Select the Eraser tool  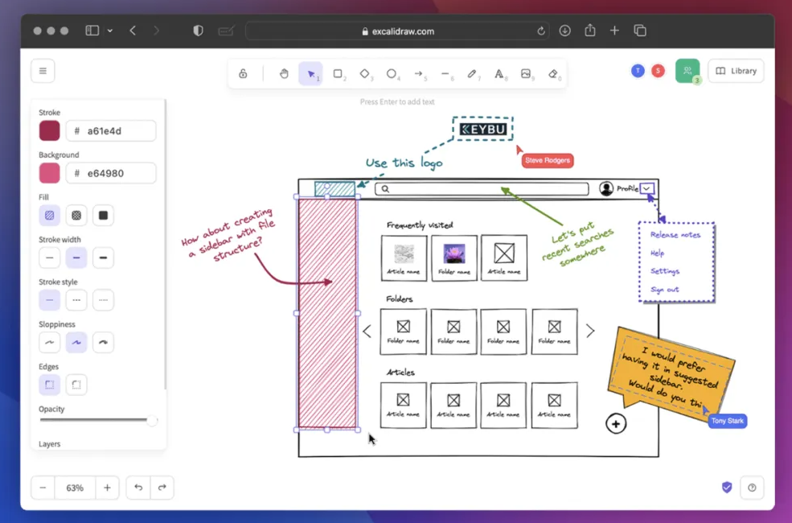552,74
